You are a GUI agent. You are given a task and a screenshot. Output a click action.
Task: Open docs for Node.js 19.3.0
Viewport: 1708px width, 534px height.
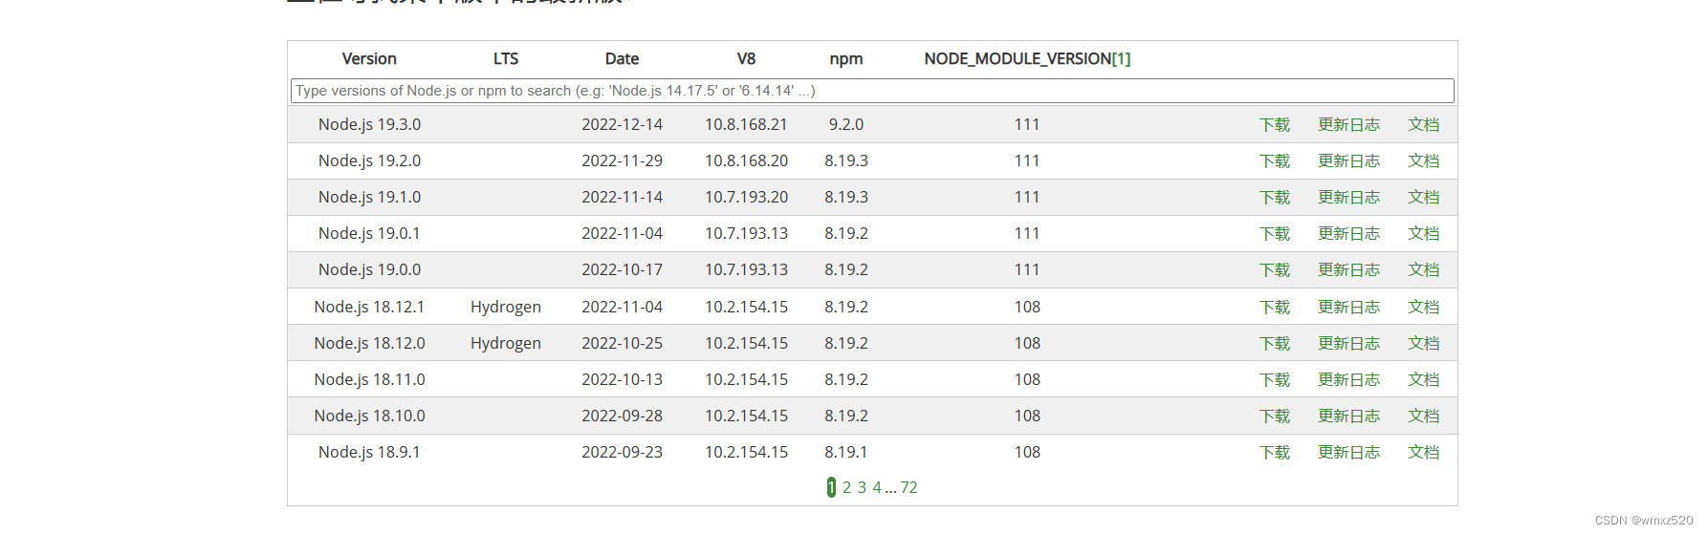click(1423, 125)
